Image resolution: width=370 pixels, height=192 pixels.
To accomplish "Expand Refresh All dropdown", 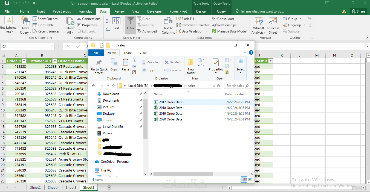I will [x=70, y=31].
